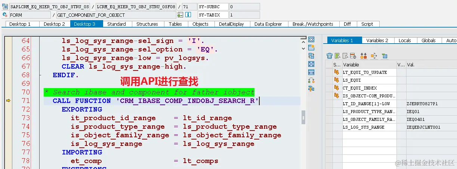
Task: Click the trash icon in Variables toolbar
Action: coord(330,56)
